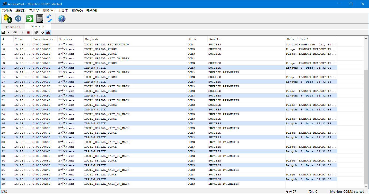Click the # column header
The width and height of the screenshot is (369, 194).
7,39
